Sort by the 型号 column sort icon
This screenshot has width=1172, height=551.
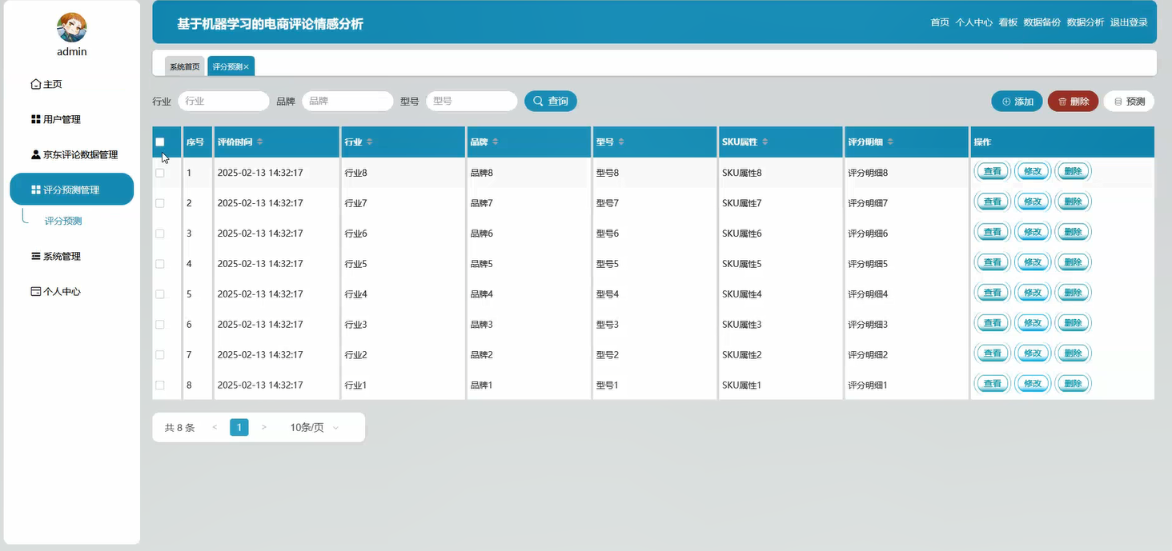(x=621, y=142)
